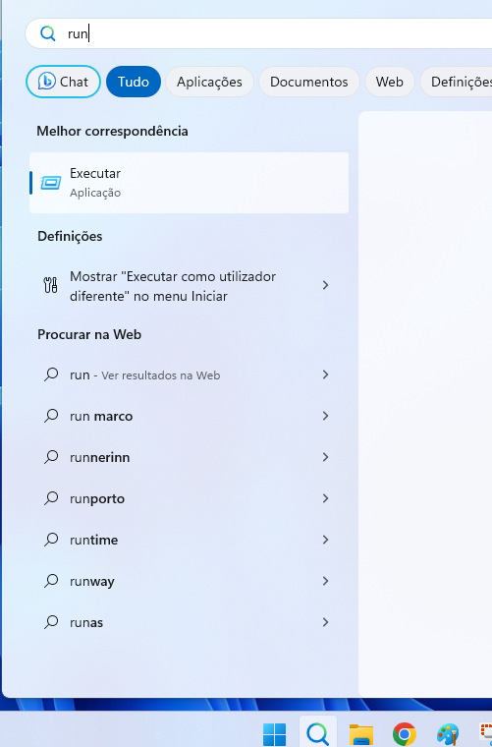Expand the chevron for "run marco"
This screenshot has width=492, height=747.
point(325,416)
